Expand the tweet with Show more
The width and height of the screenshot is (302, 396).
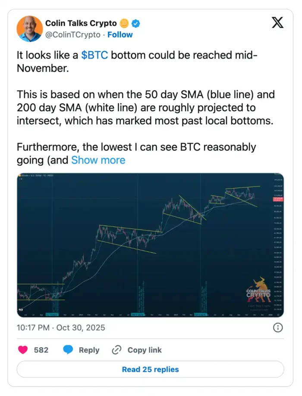(x=98, y=160)
